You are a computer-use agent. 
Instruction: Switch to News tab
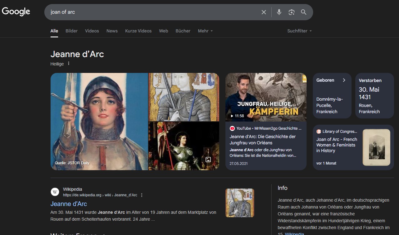coord(112,31)
